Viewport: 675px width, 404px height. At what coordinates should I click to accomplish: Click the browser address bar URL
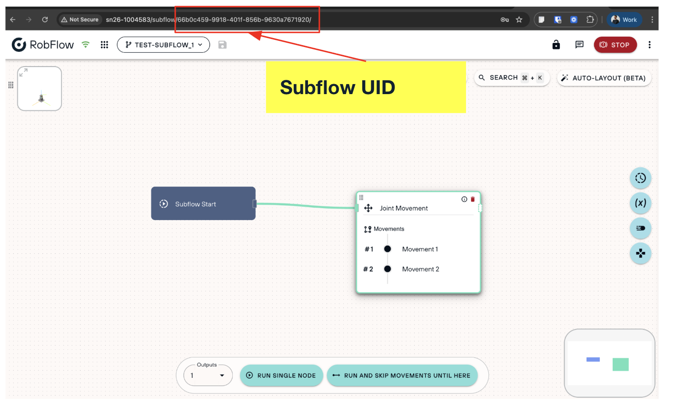(x=208, y=19)
